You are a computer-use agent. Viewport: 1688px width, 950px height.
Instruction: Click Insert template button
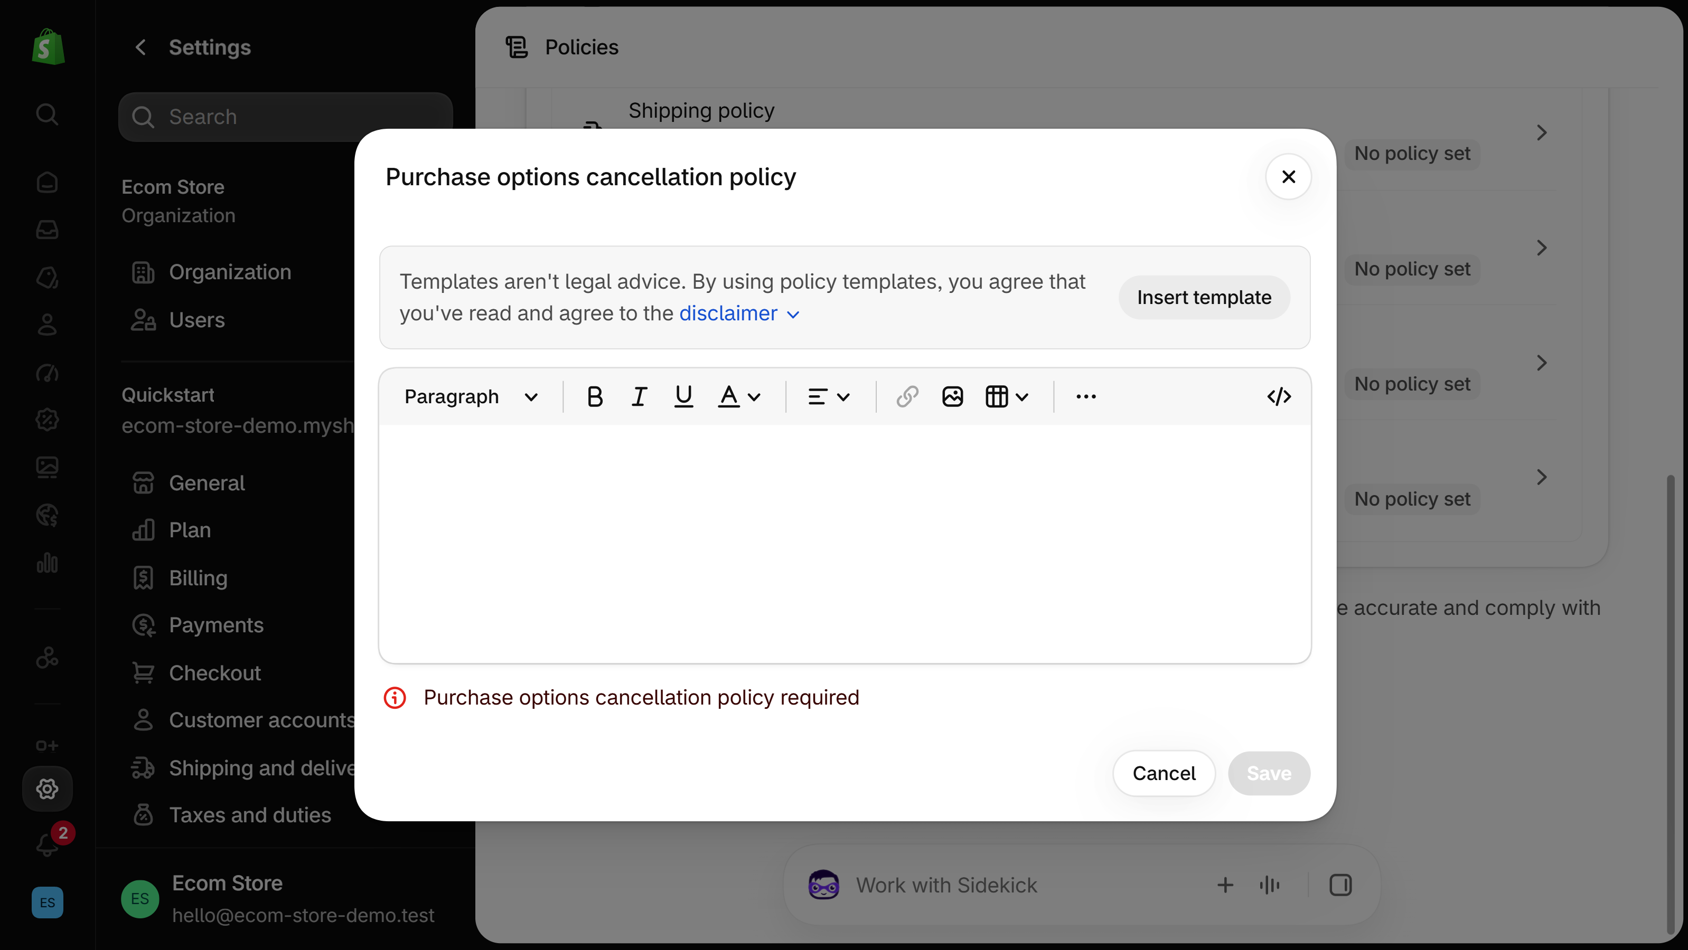[1204, 297]
